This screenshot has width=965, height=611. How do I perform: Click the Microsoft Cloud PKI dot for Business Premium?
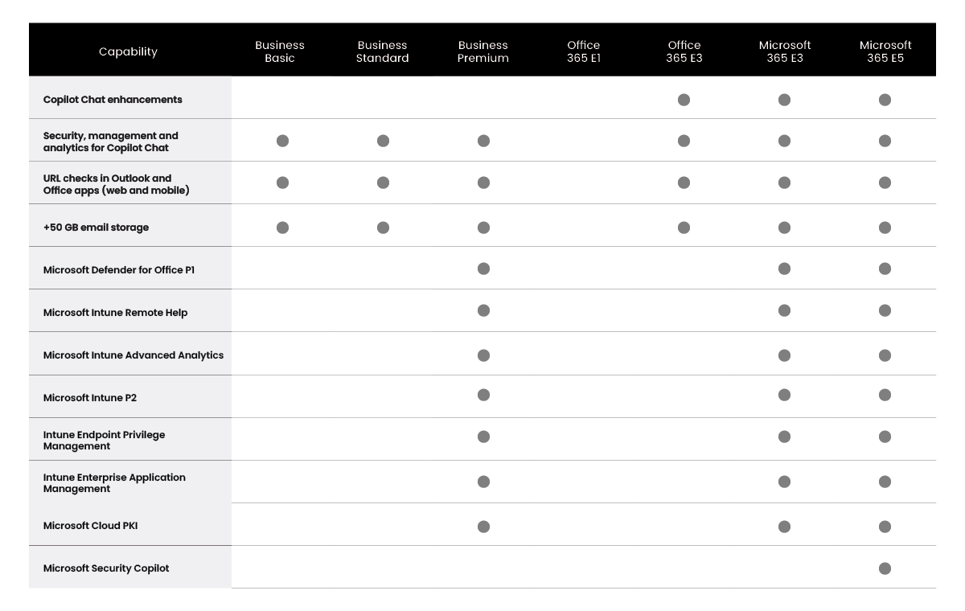[x=483, y=527]
